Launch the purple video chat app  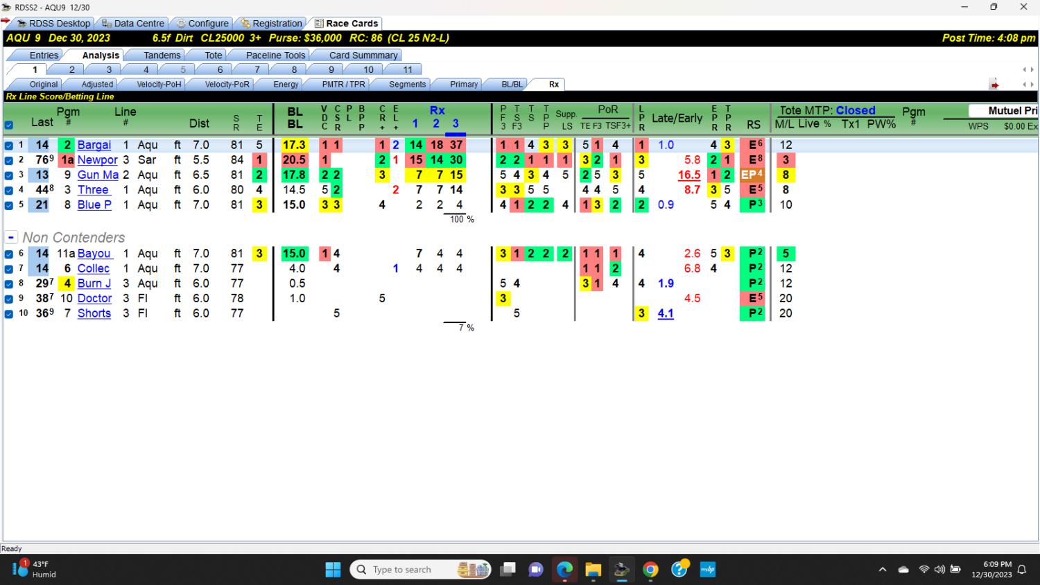536,570
